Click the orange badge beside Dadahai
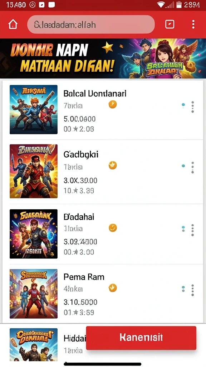206x367 pixels. (x=113, y=228)
